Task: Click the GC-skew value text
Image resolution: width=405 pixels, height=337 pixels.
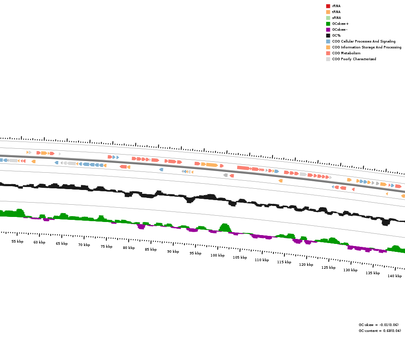Action: click(x=378, y=325)
